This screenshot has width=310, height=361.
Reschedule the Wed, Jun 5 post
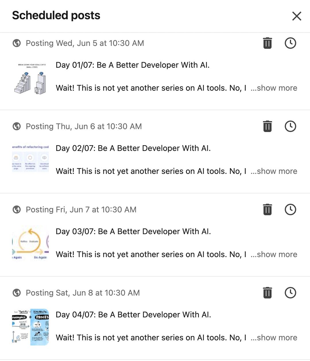(x=290, y=43)
